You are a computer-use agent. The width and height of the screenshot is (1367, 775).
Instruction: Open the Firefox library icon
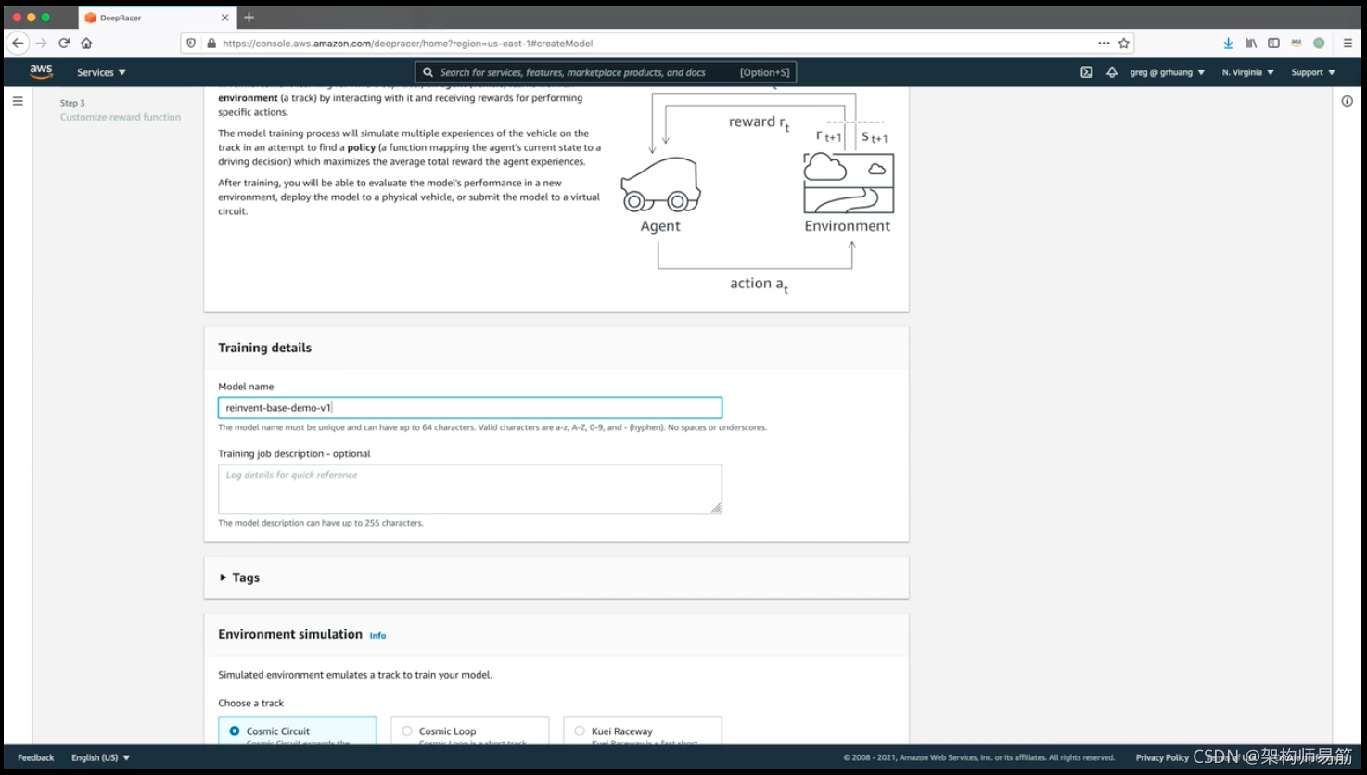click(1251, 43)
